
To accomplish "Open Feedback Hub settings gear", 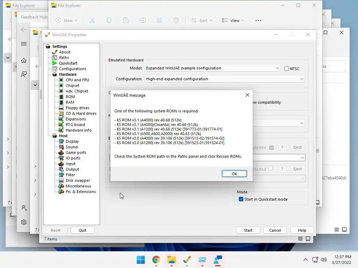I will (24, 222).
